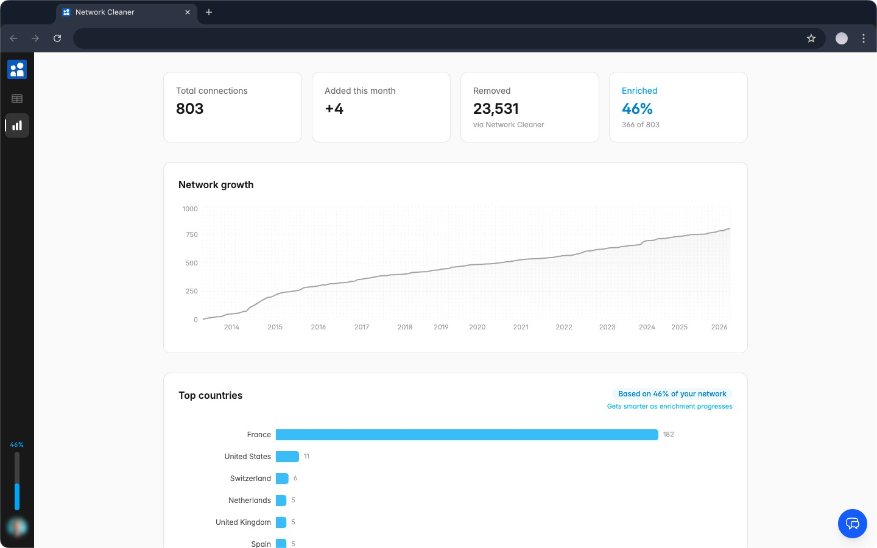Reload the page with refresh icon
Viewport: 877px width, 548px height.
[x=57, y=38]
